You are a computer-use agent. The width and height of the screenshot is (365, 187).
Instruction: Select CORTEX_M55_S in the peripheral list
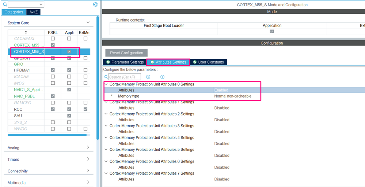(x=29, y=51)
